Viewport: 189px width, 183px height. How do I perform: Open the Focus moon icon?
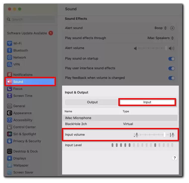(x=10, y=89)
